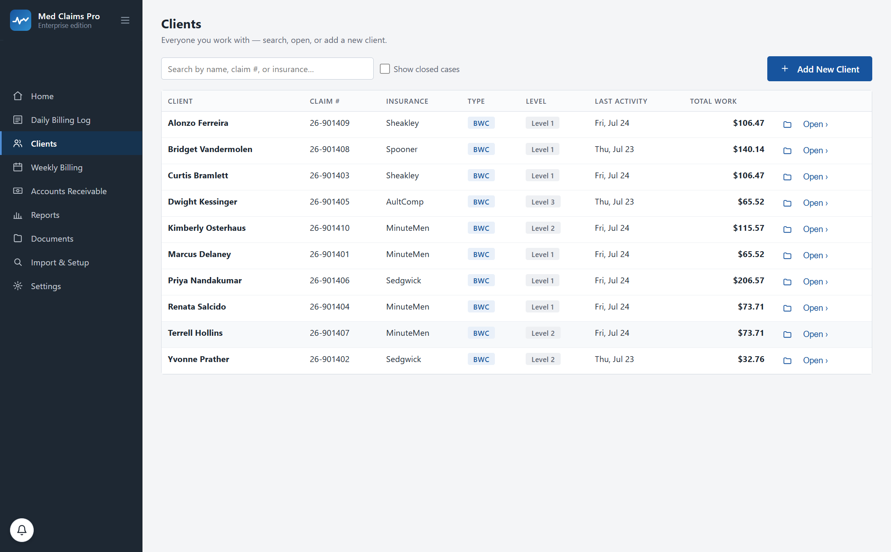Click total $32.76 in Yvonne's row

[751, 359]
